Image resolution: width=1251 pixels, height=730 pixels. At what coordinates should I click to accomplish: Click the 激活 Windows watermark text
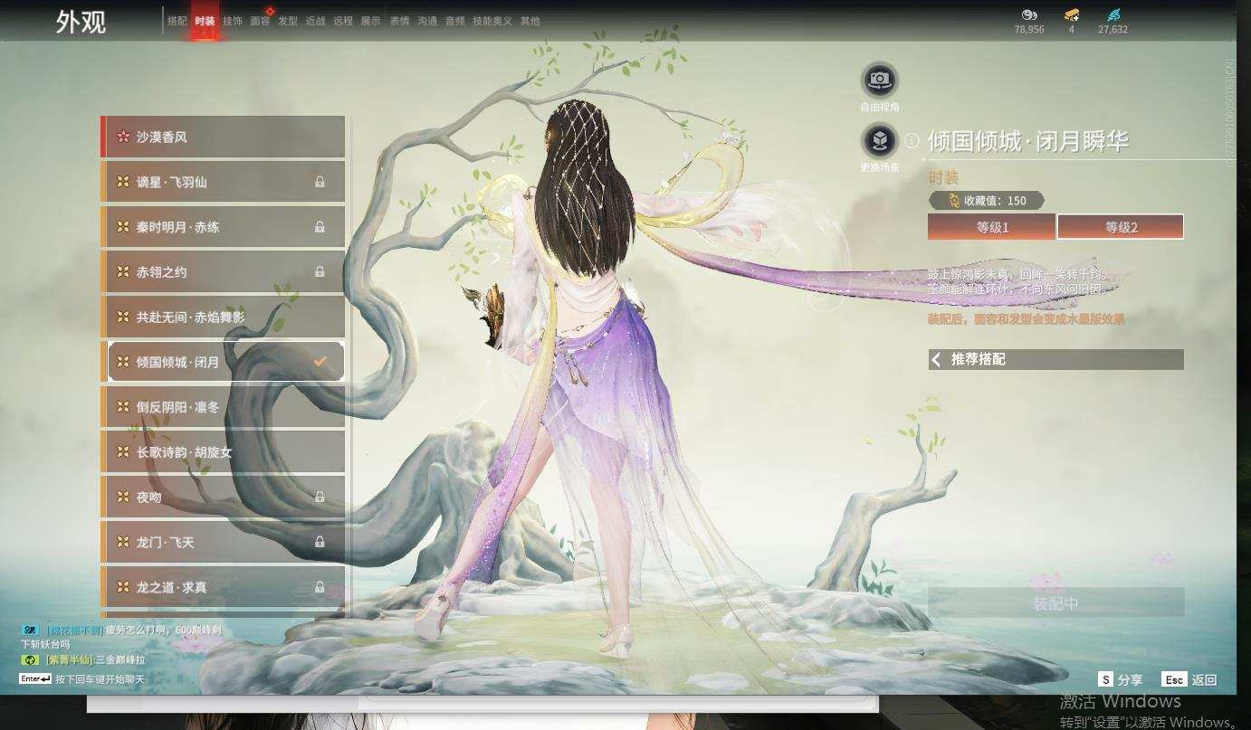(x=1120, y=701)
